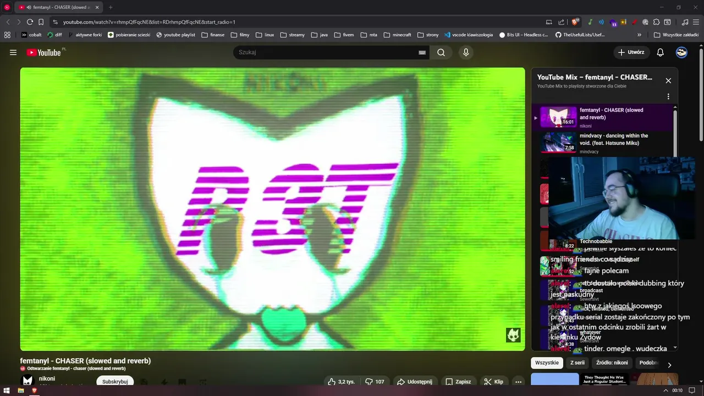The image size is (704, 396).
Task: Open media control music notes icon
Action: click(685, 22)
